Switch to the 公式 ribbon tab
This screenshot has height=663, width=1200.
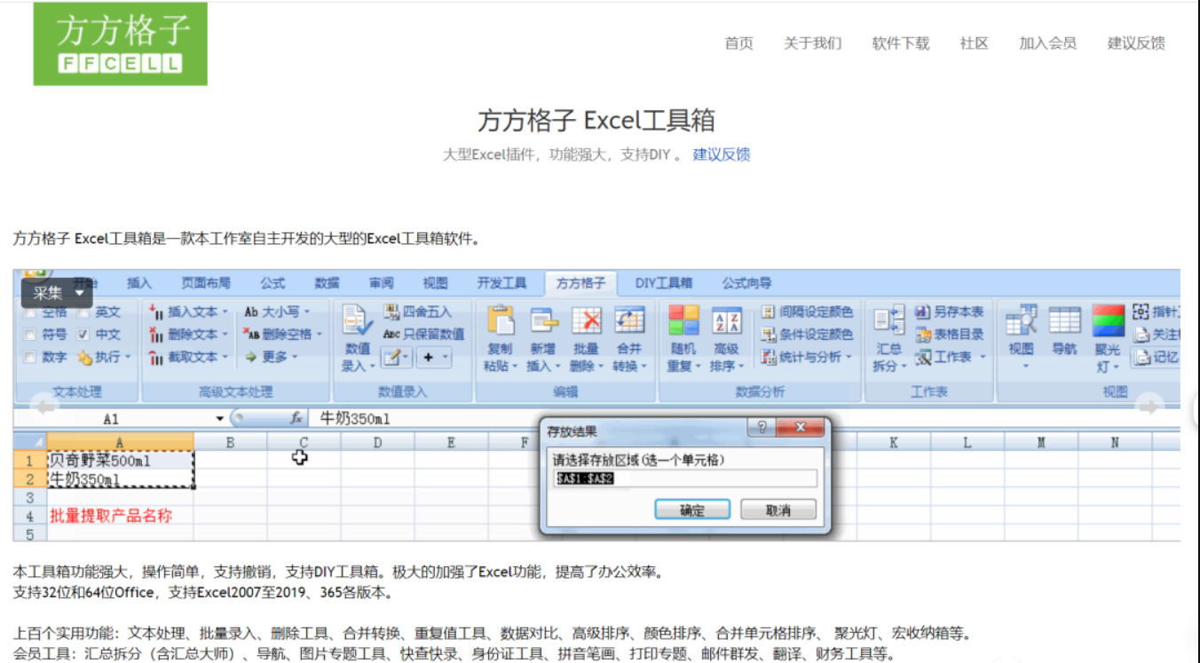272,283
